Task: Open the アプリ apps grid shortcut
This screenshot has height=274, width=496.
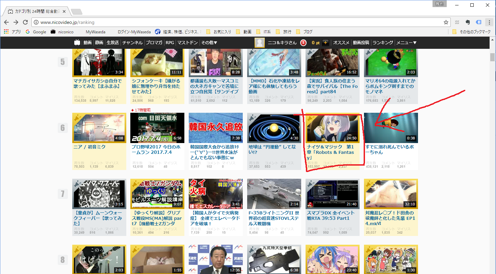Action: [12, 32]
